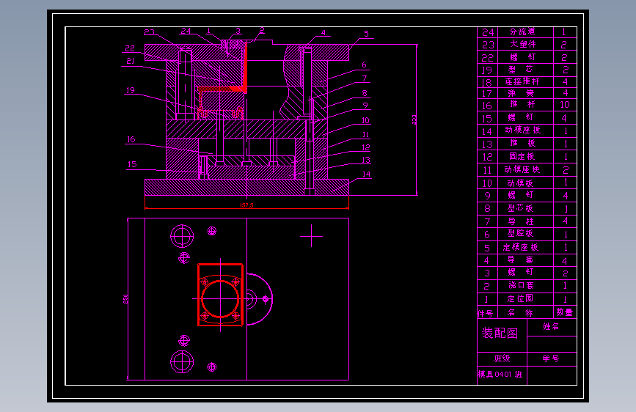Screen dimensions: 636x412
Task: Click part name '分流道' in row 24
Action: click(523, 32)
